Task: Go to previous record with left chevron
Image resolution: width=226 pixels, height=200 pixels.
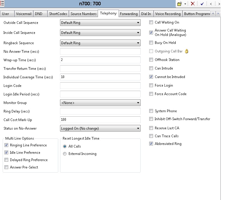Action: click(211, 4)
